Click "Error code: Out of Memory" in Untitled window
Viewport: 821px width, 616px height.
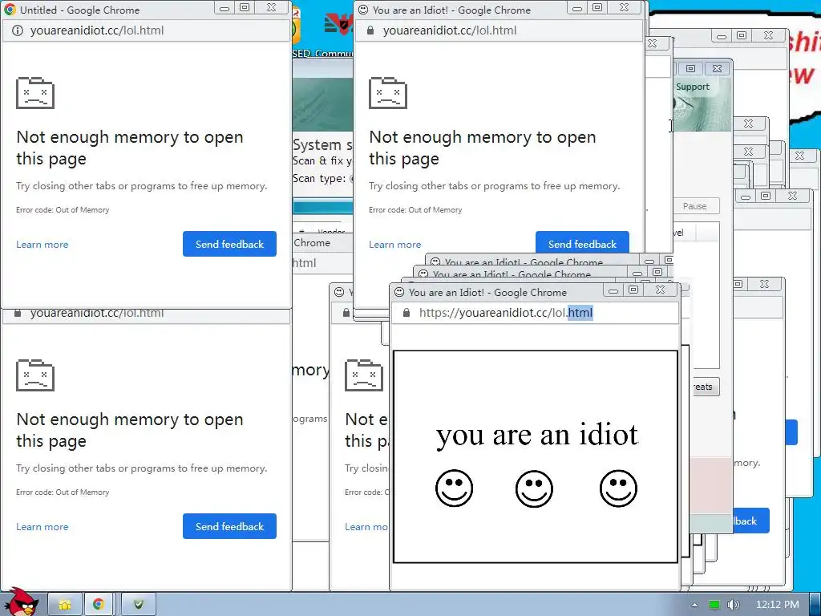pos(63,210)
